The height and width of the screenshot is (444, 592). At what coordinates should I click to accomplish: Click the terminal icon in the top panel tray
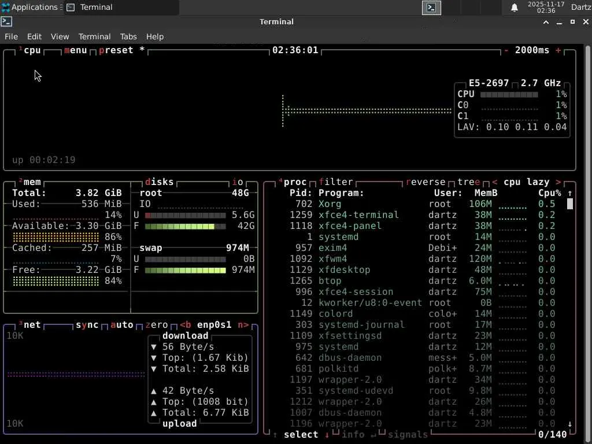(x=431, y=8)
